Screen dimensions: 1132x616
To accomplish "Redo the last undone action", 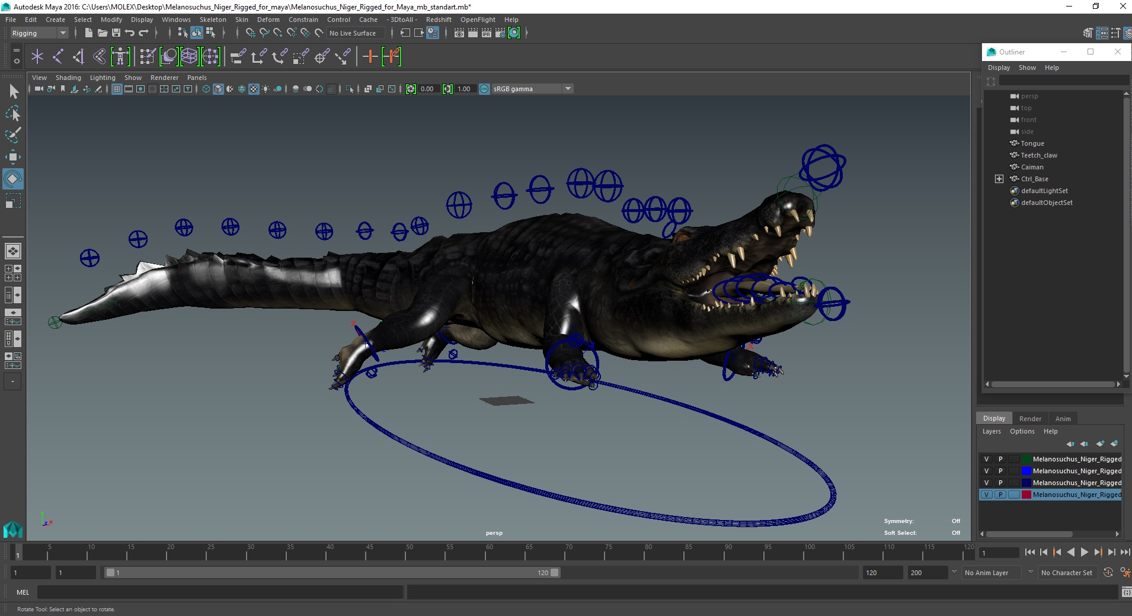I will (x=143, y=33).
